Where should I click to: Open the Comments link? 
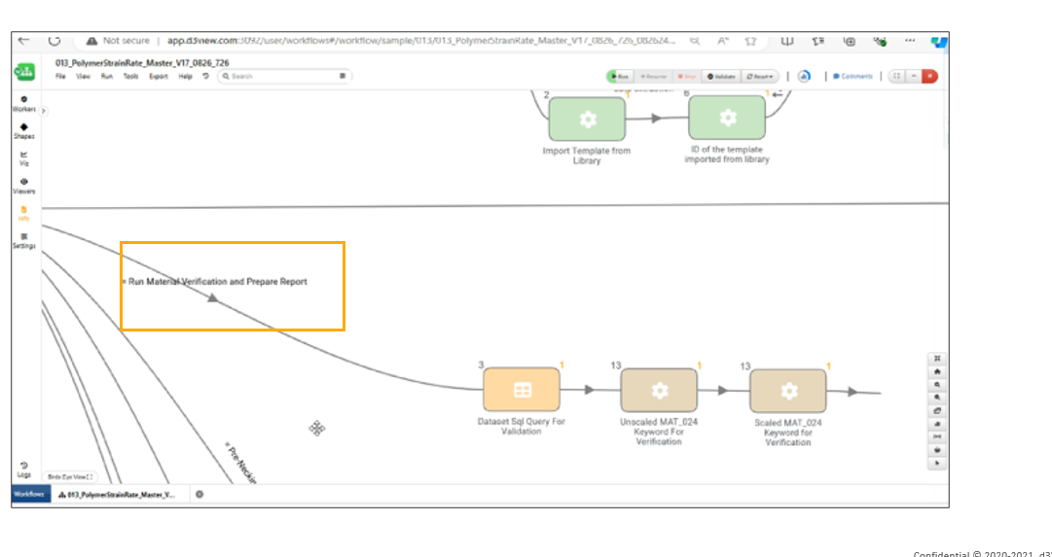(x=852, y=77)
